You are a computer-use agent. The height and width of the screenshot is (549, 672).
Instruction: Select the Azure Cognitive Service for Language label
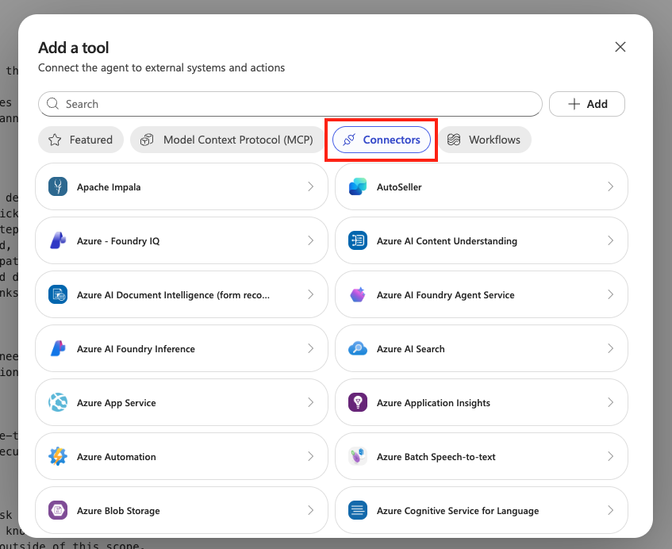pyautogui.click(x=458, y=511)
